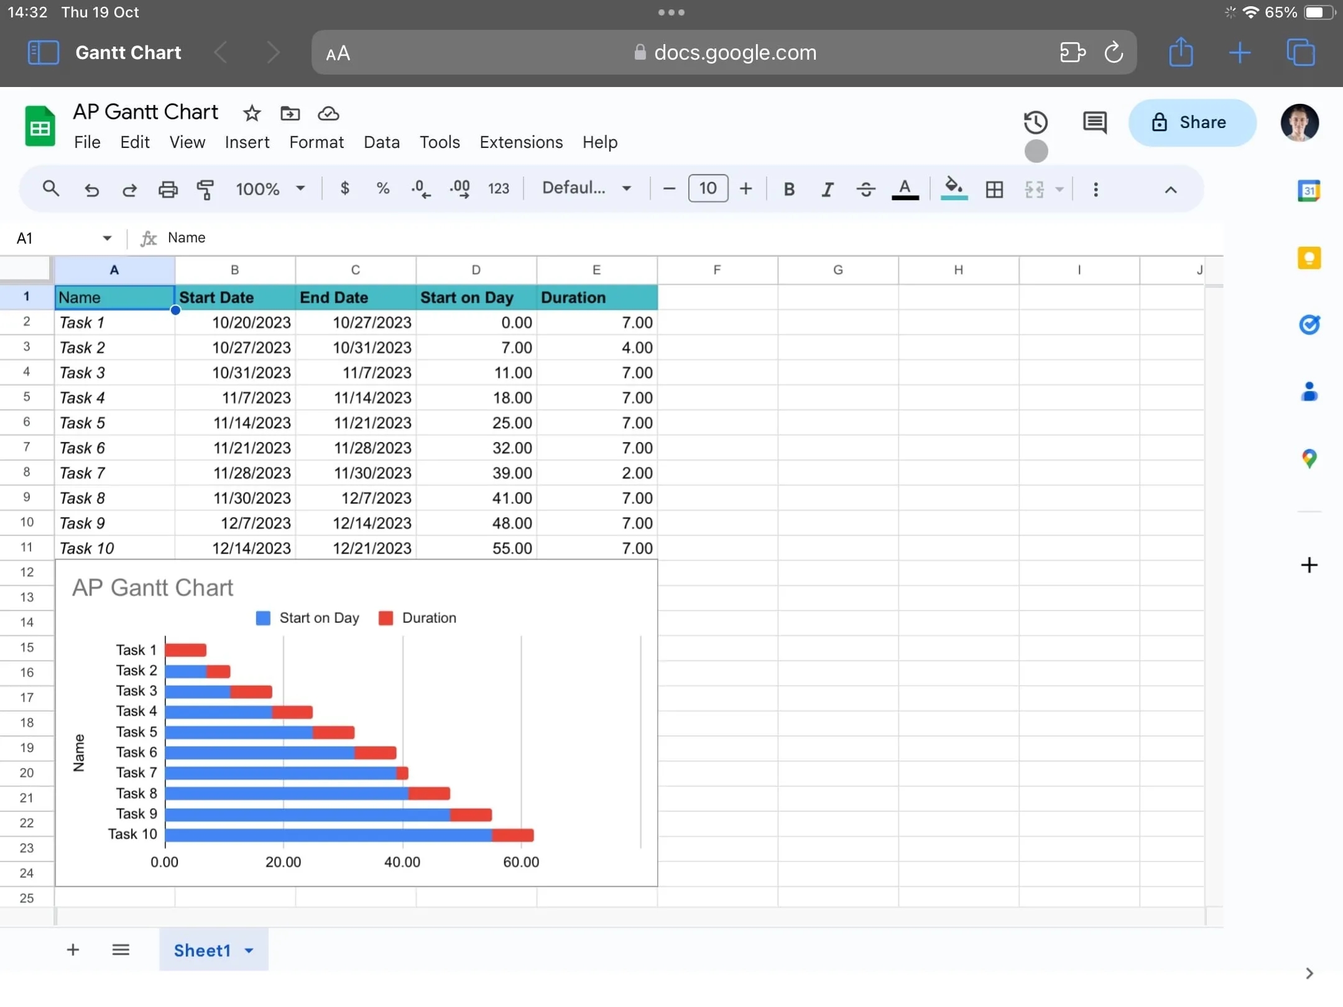Add a new sheet
1343x1007 pixels.
[x=72, y=950]
